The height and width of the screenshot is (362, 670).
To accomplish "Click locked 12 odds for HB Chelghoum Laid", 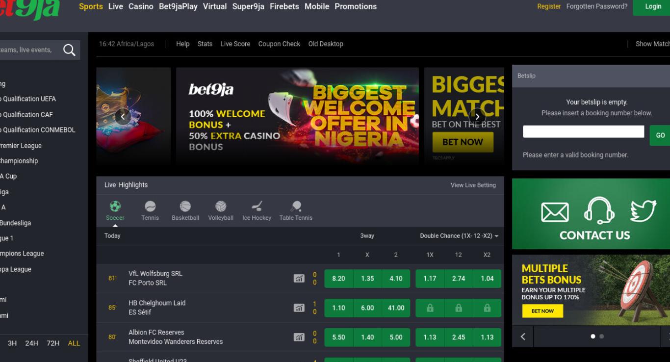I will pyautogui.click(x=459, y=308).
